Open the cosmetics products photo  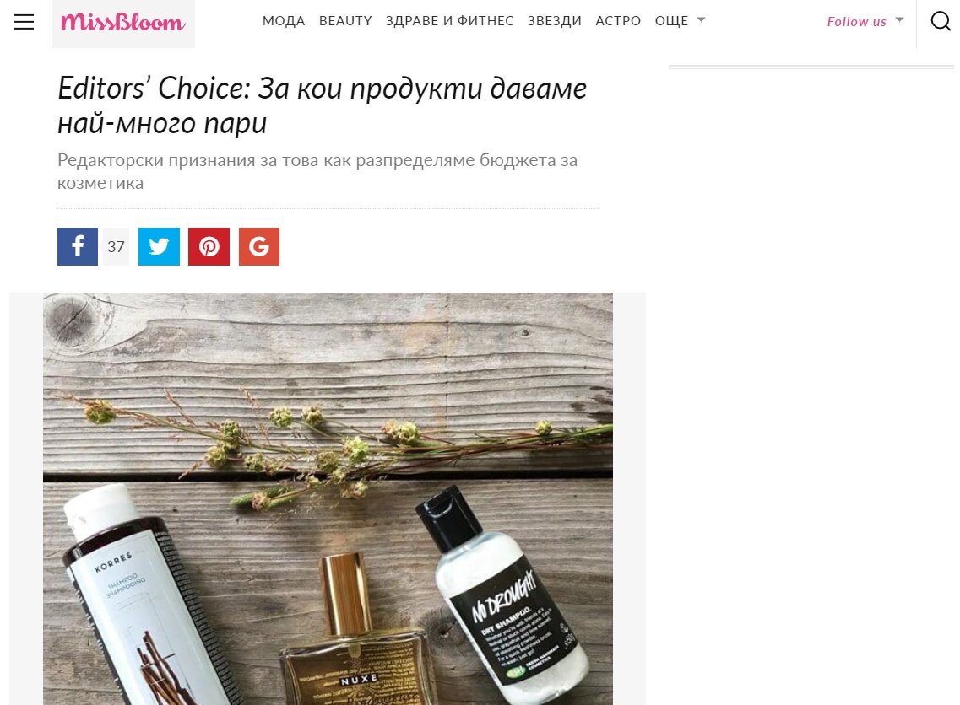[x=328, y=498]
